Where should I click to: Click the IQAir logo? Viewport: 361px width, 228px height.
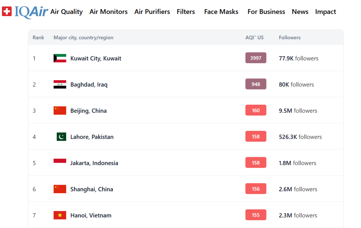coord(25,12)
